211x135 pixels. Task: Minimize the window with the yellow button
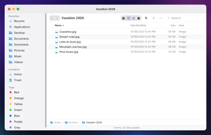tap(13, 9)
